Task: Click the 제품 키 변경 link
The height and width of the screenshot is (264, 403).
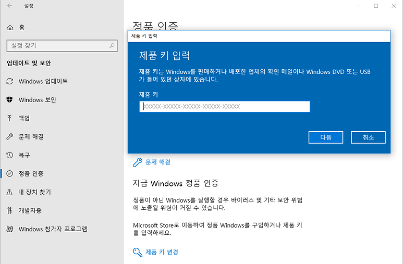Action: click(x=162, y=252)
